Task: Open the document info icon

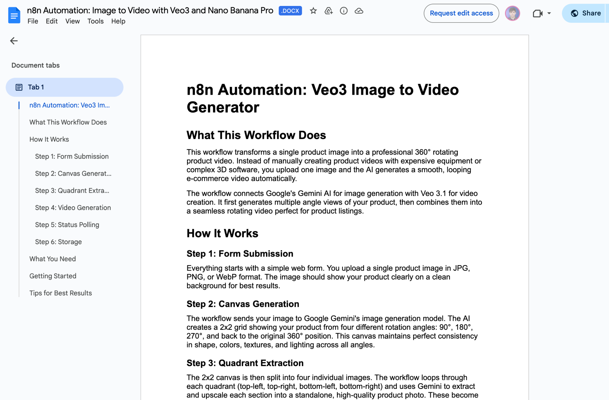Action: [343, 11]
